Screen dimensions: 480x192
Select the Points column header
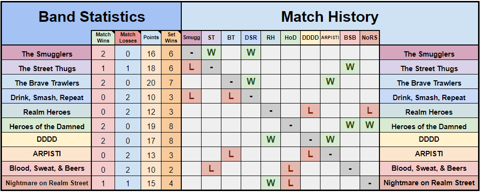click(151, 38)
